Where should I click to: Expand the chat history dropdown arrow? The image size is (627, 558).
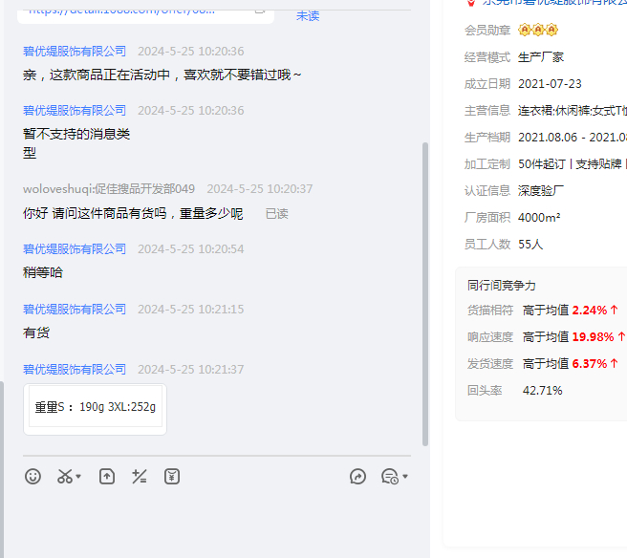pos(405,477)
